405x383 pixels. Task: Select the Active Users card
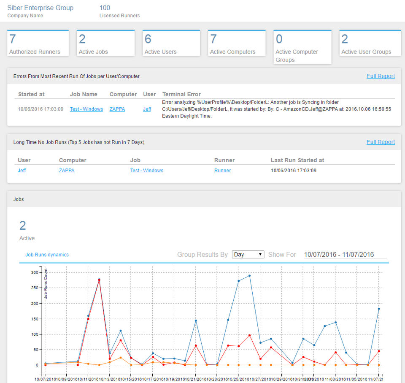[171, 43]
